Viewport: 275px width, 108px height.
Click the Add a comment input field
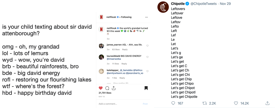click(x=119, y=104)
